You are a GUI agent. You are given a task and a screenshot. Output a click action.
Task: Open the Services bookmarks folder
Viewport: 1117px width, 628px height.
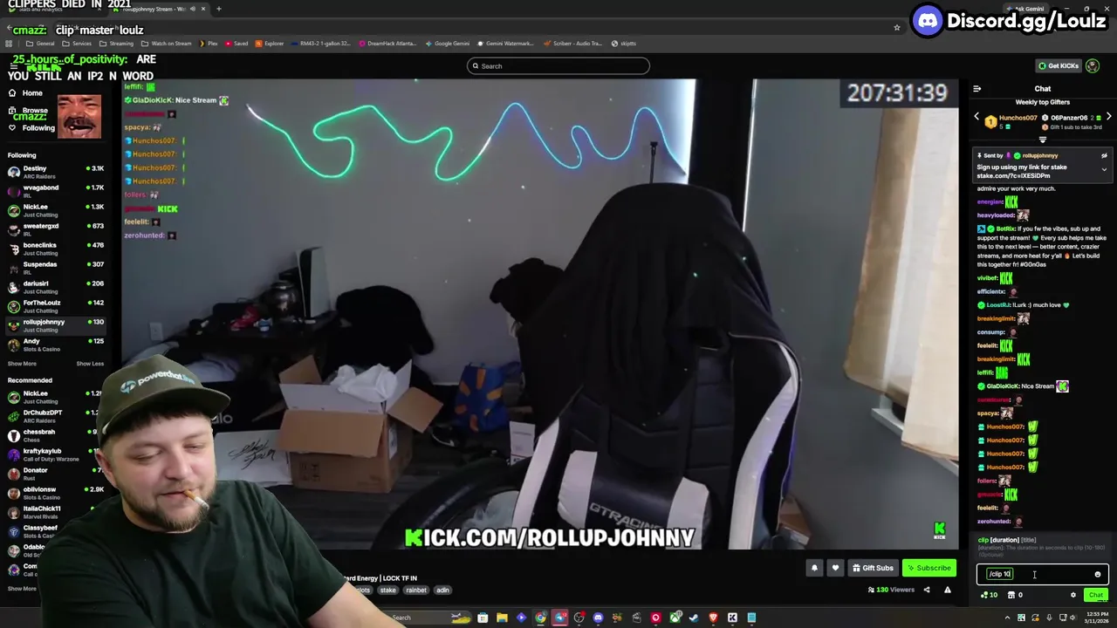(77, 44)
